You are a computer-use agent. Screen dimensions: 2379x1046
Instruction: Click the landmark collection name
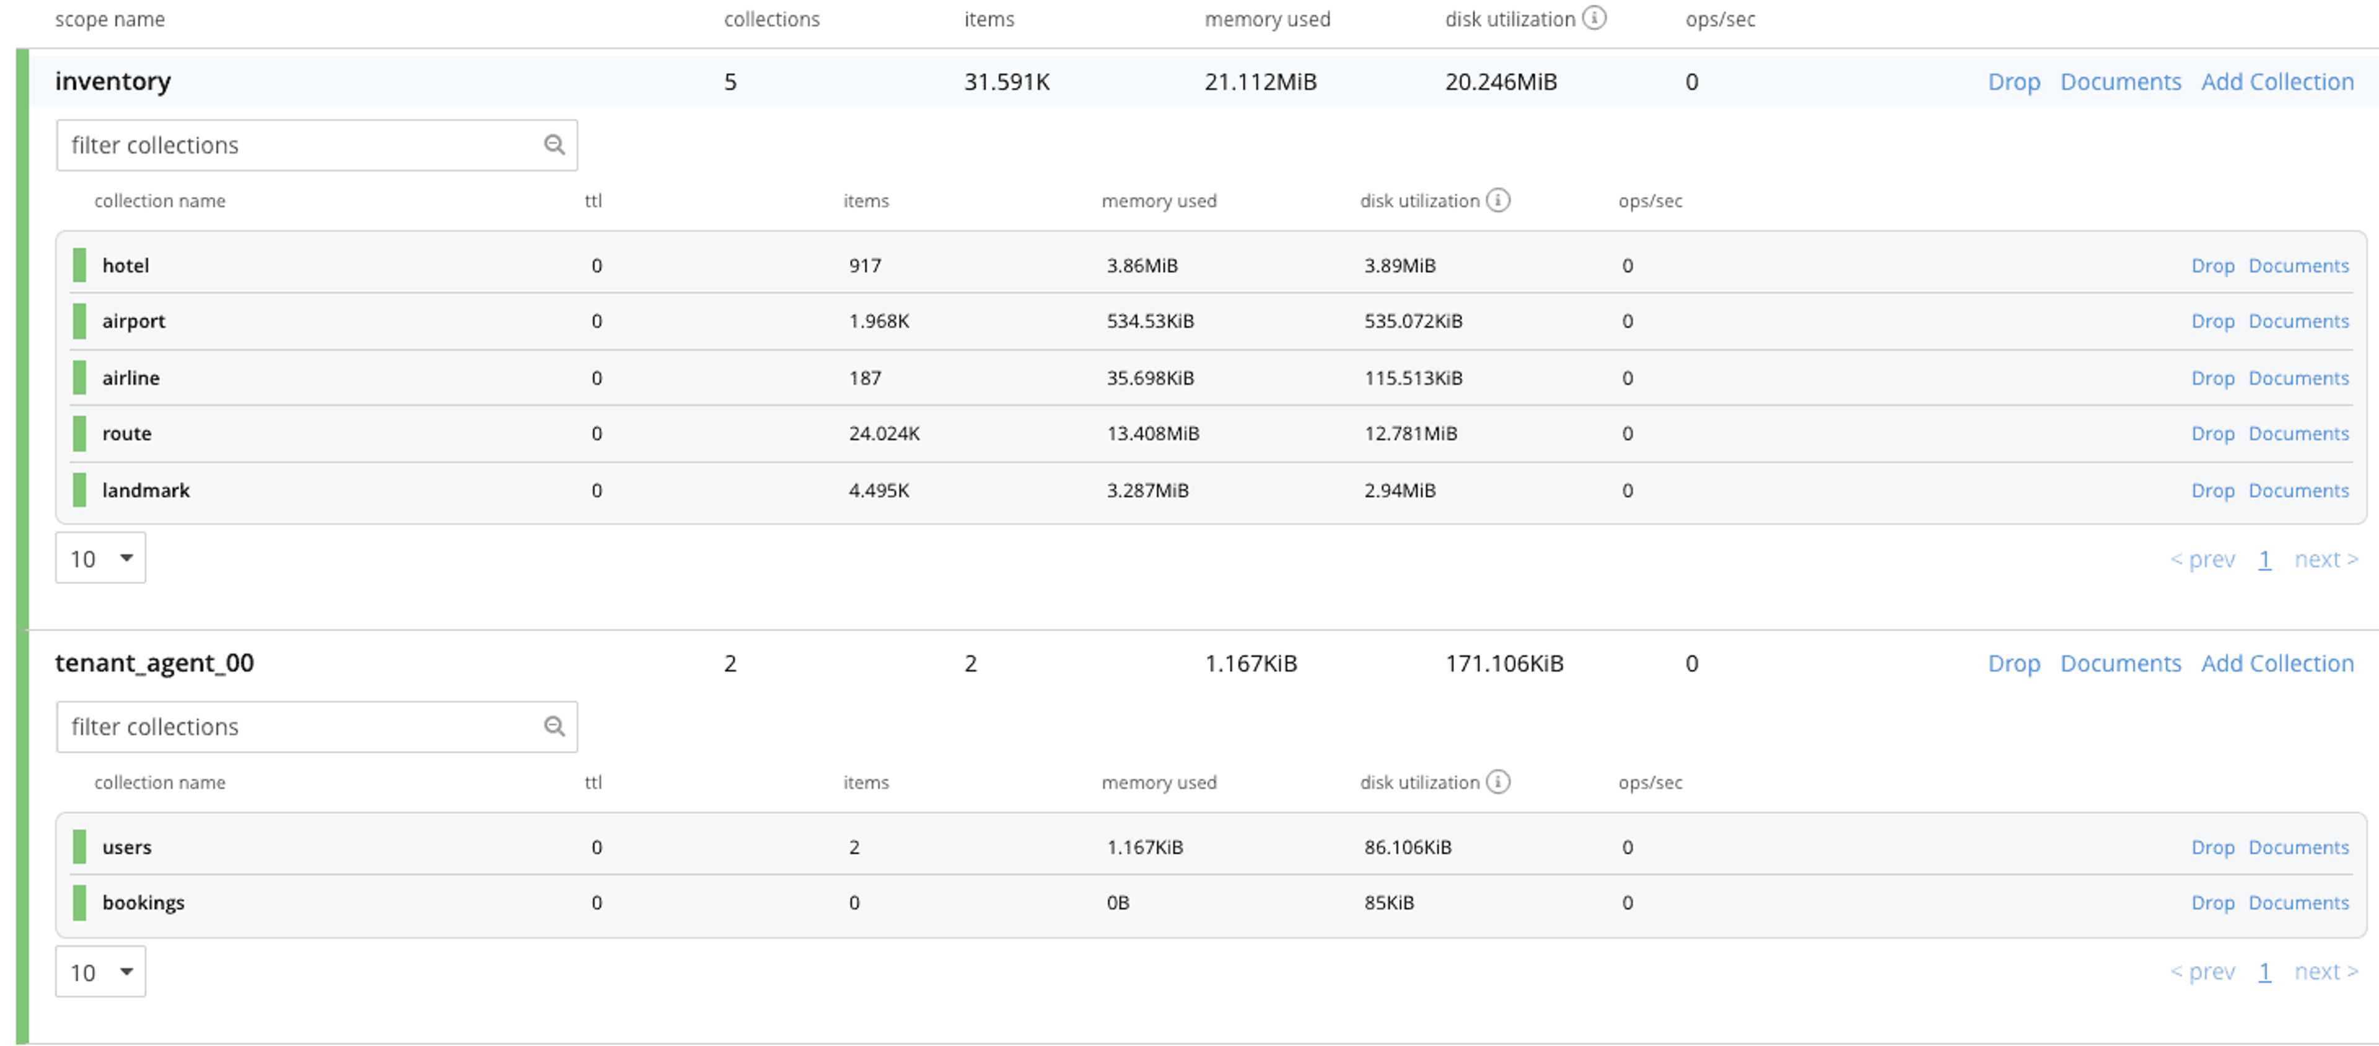click(x=146, y=491)
